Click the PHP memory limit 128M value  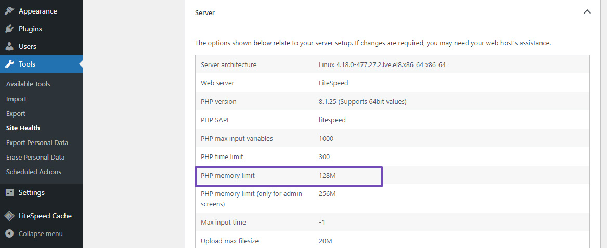click(x=327, y=176)
